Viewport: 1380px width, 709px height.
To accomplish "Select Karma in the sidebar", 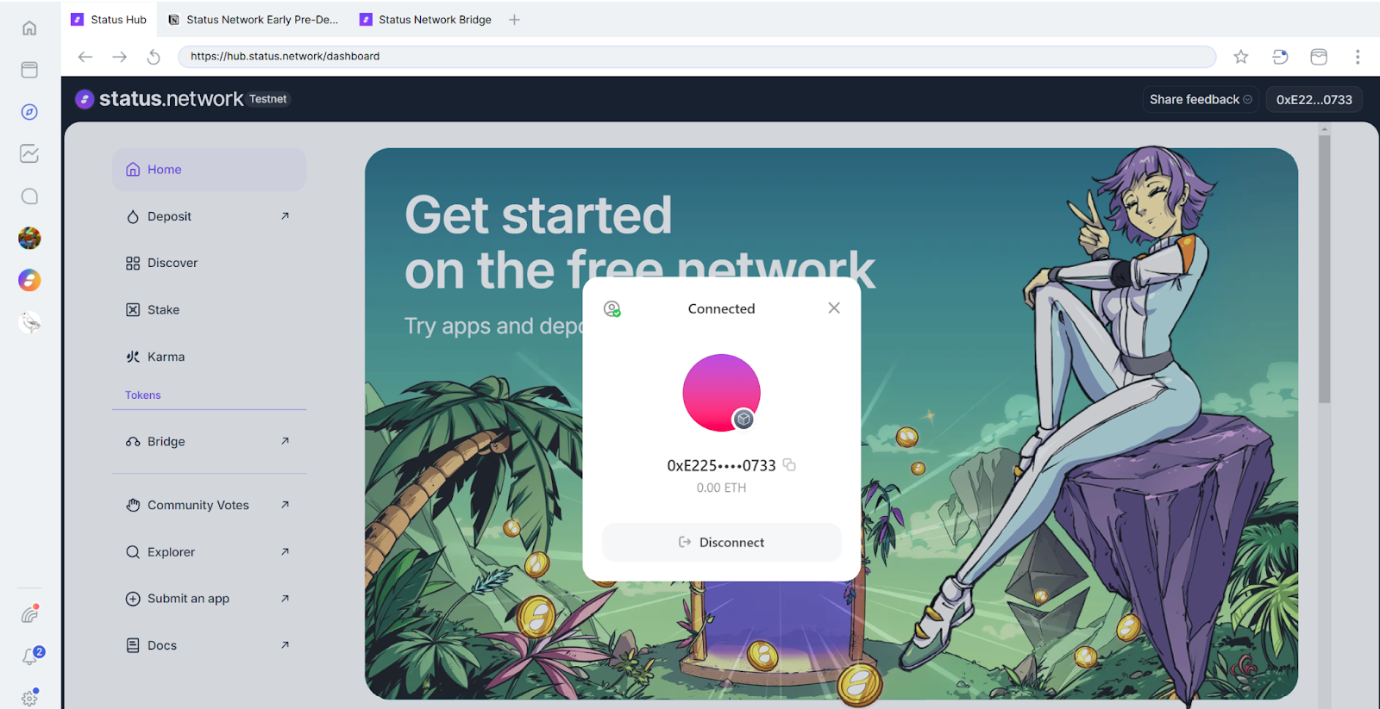I will 166,357.
